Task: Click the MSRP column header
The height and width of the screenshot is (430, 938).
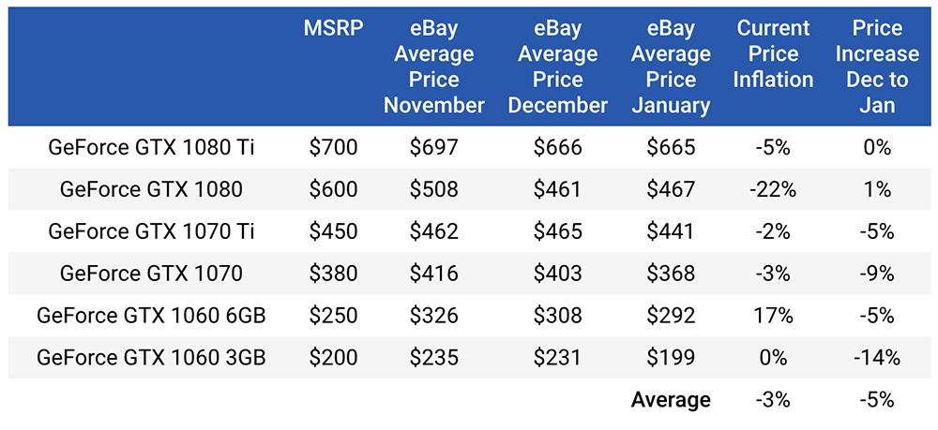Action: (333, 29)
